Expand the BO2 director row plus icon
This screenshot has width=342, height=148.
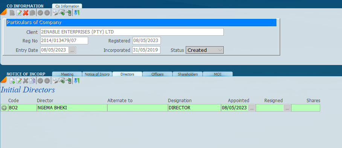(4, 108)
